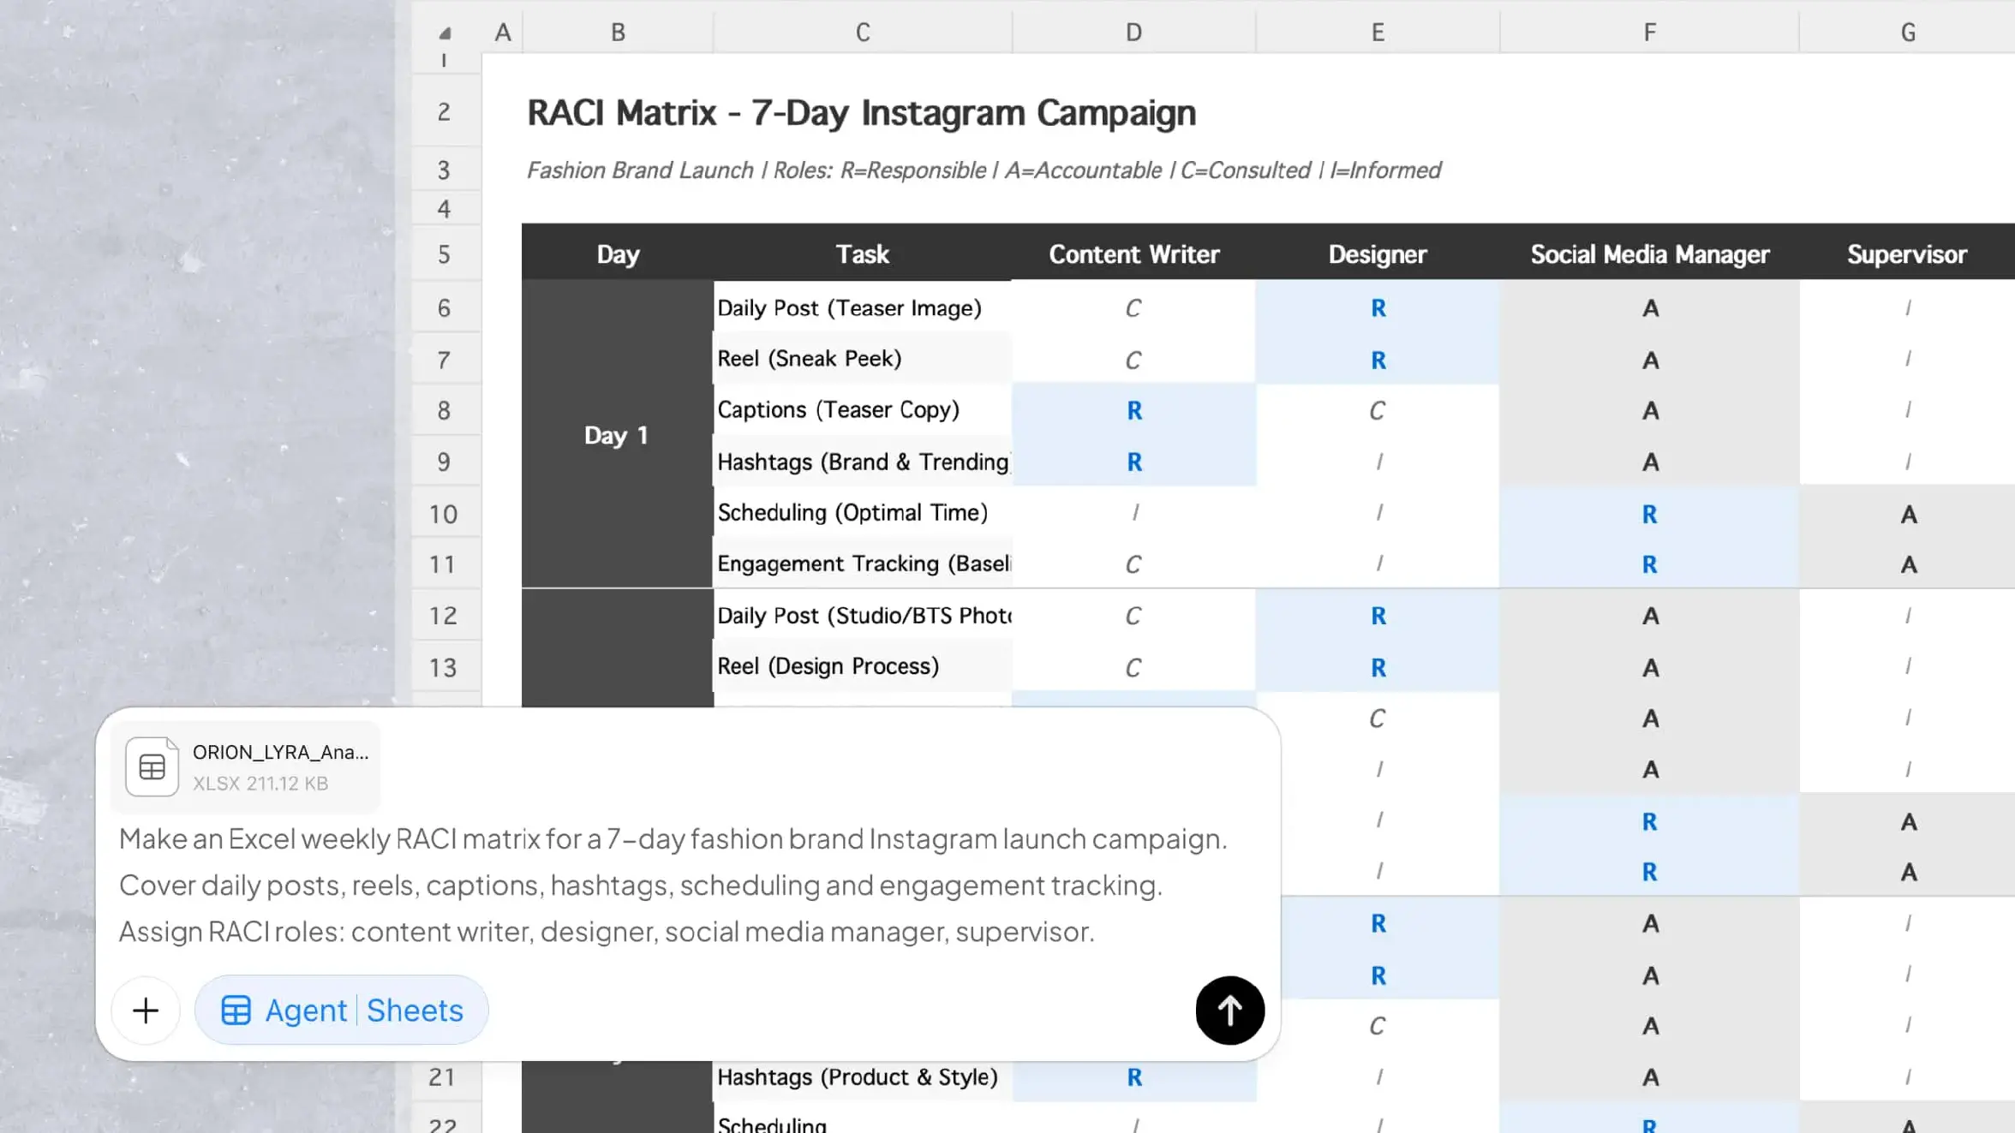This screenshot has width=2015, height=1133.
Task: Click the Content Writer header cell
Action: tap(1133, 253)
